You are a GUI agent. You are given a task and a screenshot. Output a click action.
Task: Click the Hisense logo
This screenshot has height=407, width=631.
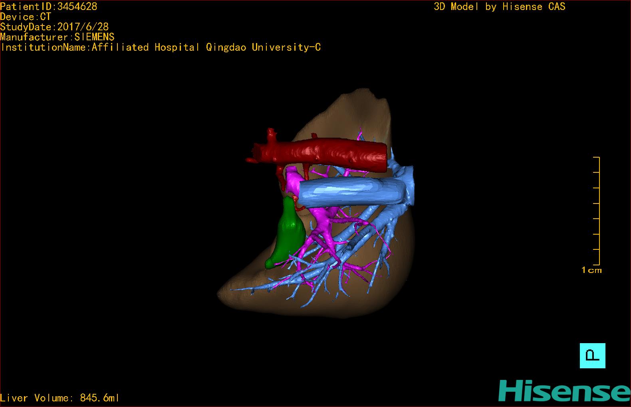coord(564,390)
